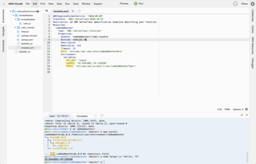Viewport: 256px width, 164px height.
Task: Collapse the menu bar with the up arrow
Action: (4, 4)
